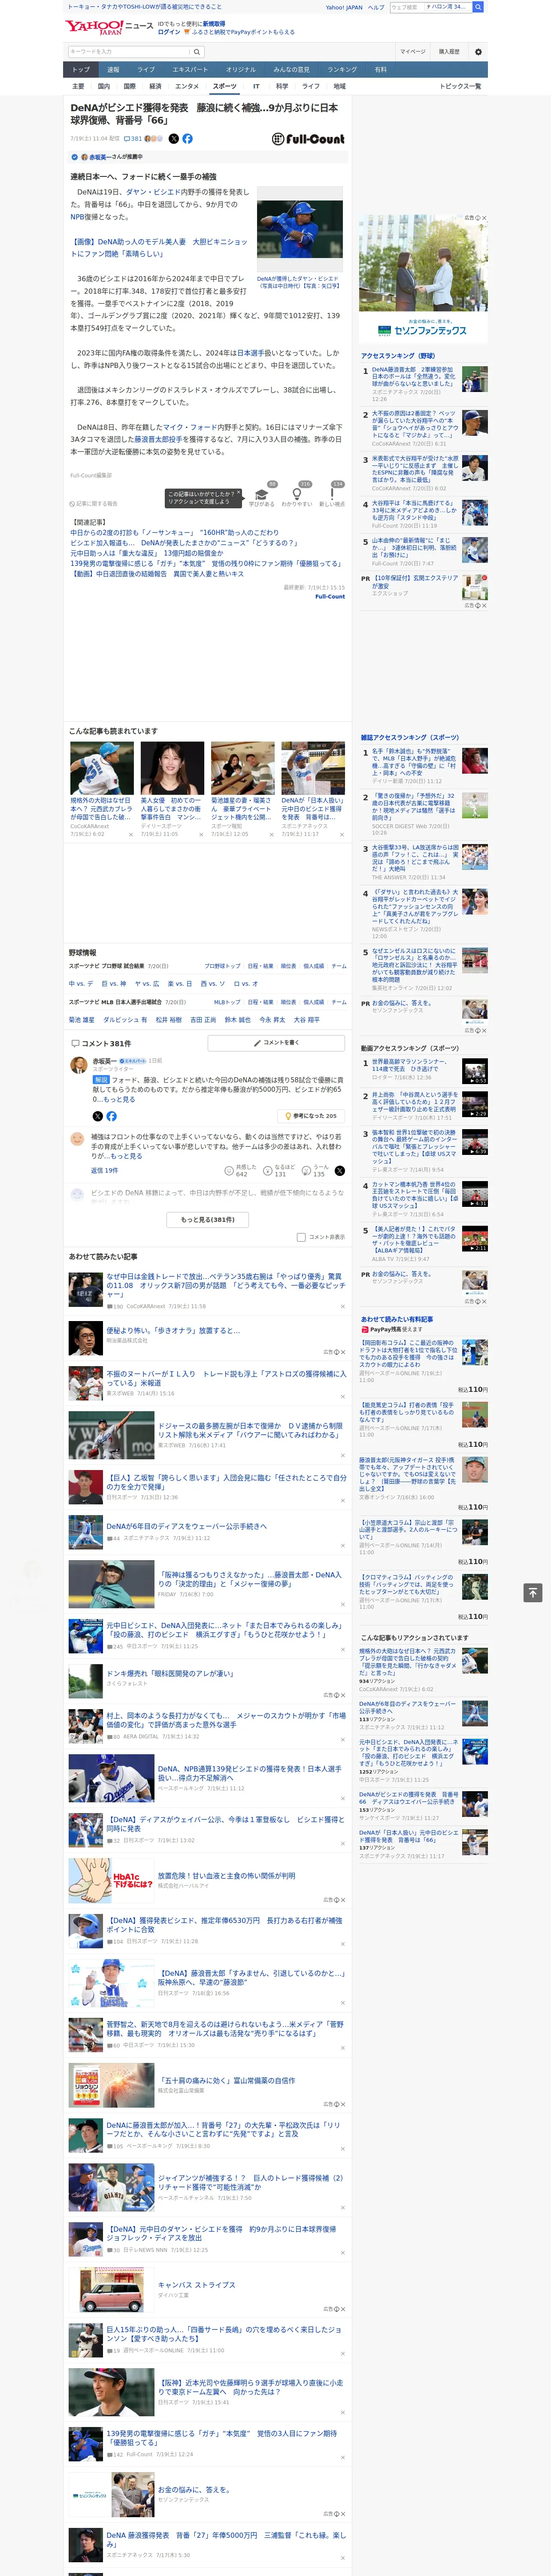The height and width of the screenshot is (2576, 551).
Task: Click the Yahoo! JAPAN News logo
Action: (x=109, y=27)
